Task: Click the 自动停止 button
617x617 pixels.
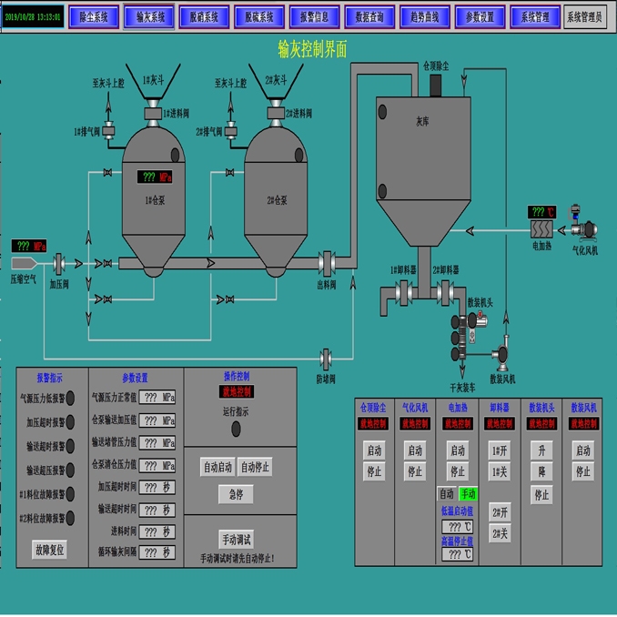Action: [255, 467]
